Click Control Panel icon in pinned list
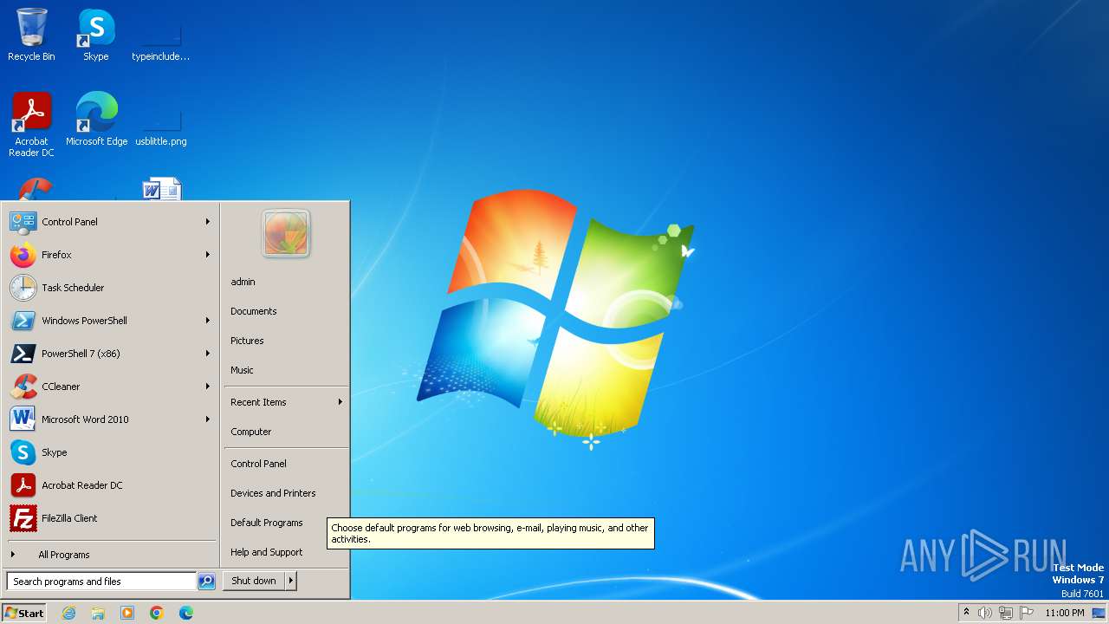The image size is (1109, 624). [23, 222]
